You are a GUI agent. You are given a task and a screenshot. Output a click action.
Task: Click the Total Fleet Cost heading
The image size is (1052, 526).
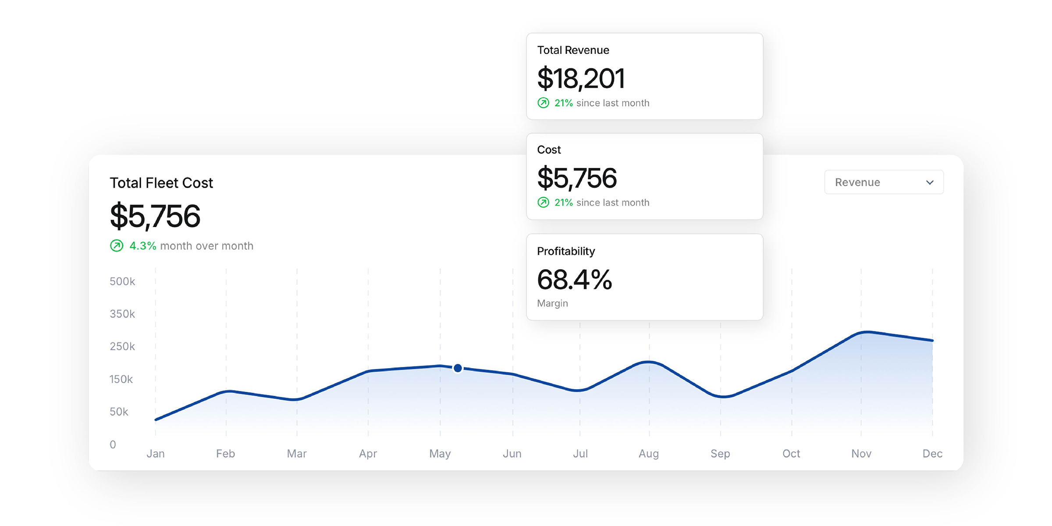(x=161, y=183)
